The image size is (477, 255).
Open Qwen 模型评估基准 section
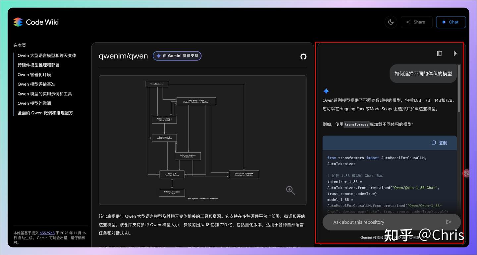[x=36, y=84]
